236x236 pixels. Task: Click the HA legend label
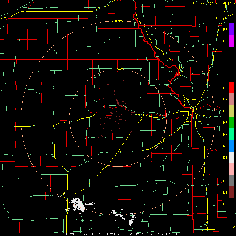coord(225,88)
